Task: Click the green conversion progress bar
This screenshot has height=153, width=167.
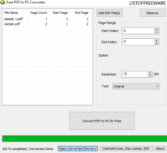Action: 85,138
